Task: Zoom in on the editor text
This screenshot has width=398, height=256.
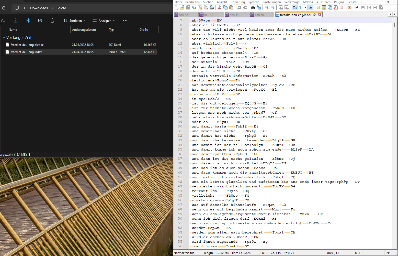Action: click(x=267, y=7)
